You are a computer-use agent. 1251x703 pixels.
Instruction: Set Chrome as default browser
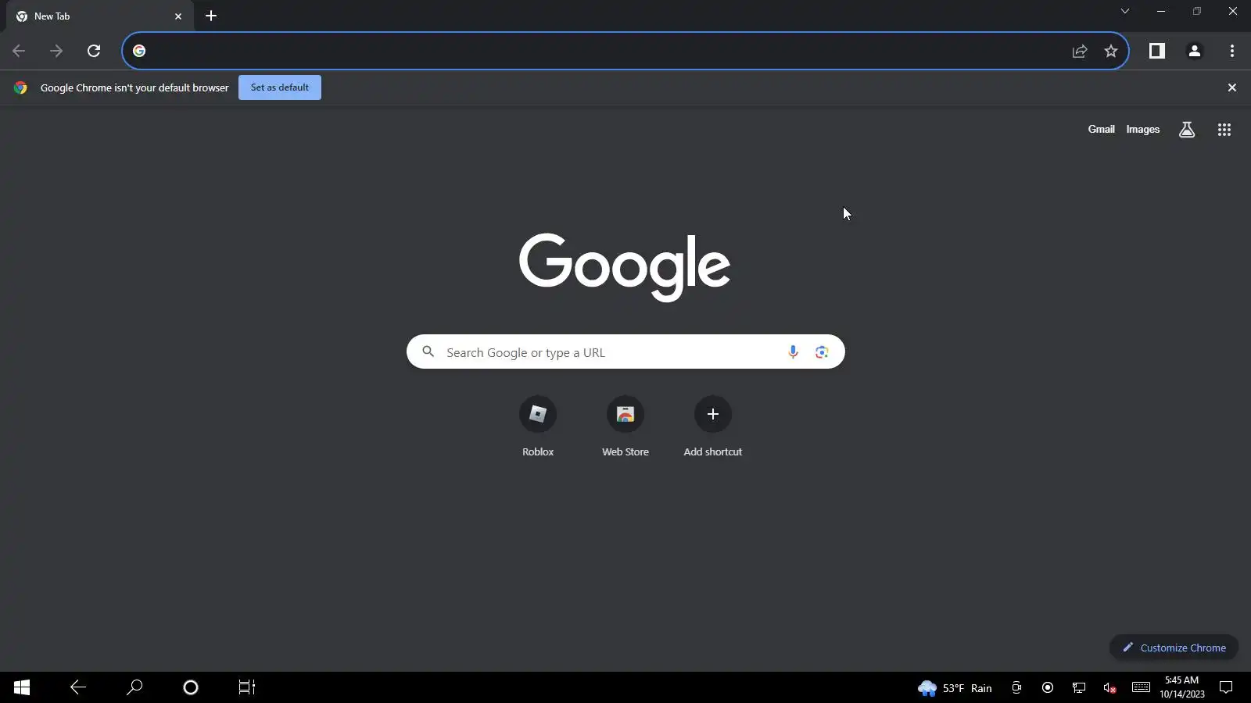(x=280, y=87)
